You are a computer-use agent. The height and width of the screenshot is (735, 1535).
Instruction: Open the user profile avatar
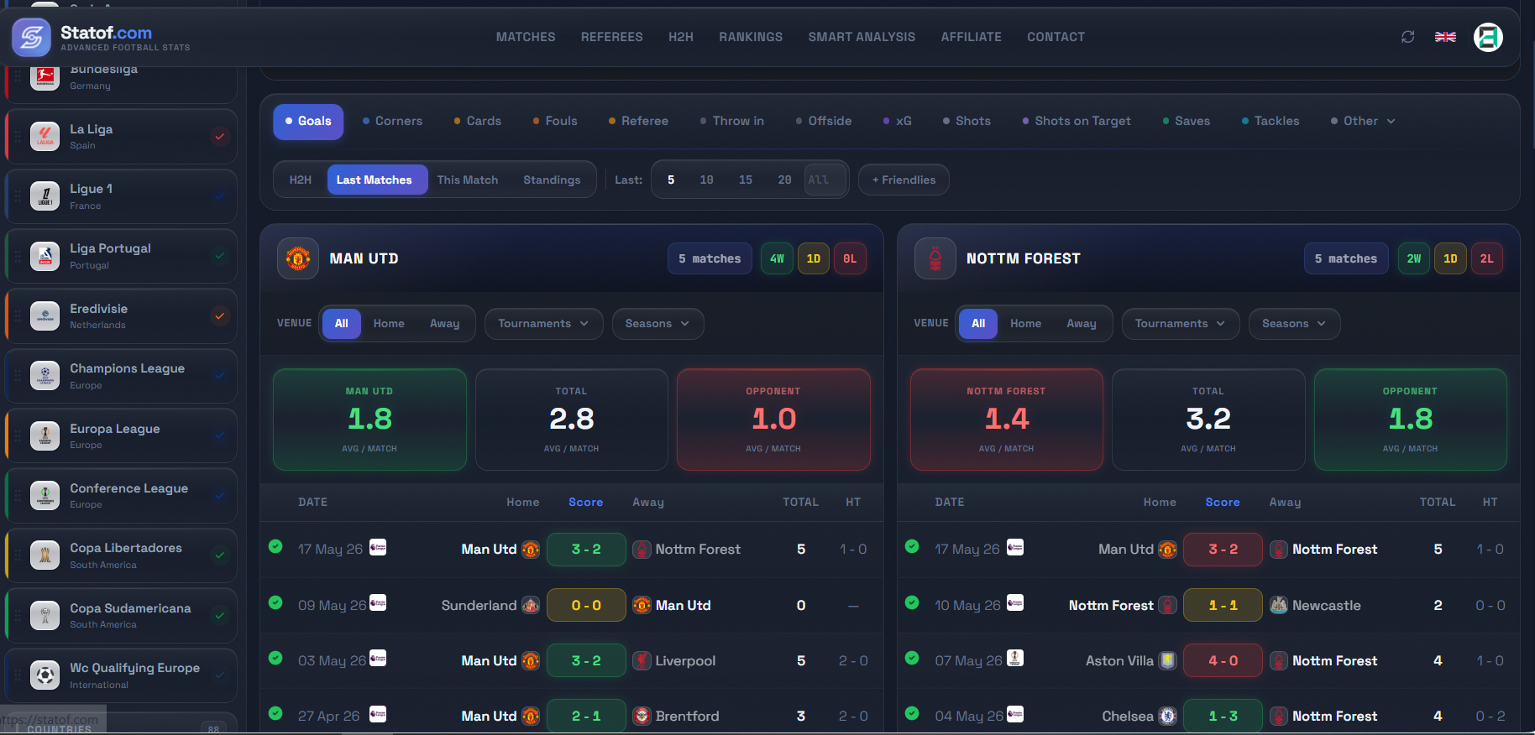(x=1488, y=37)
